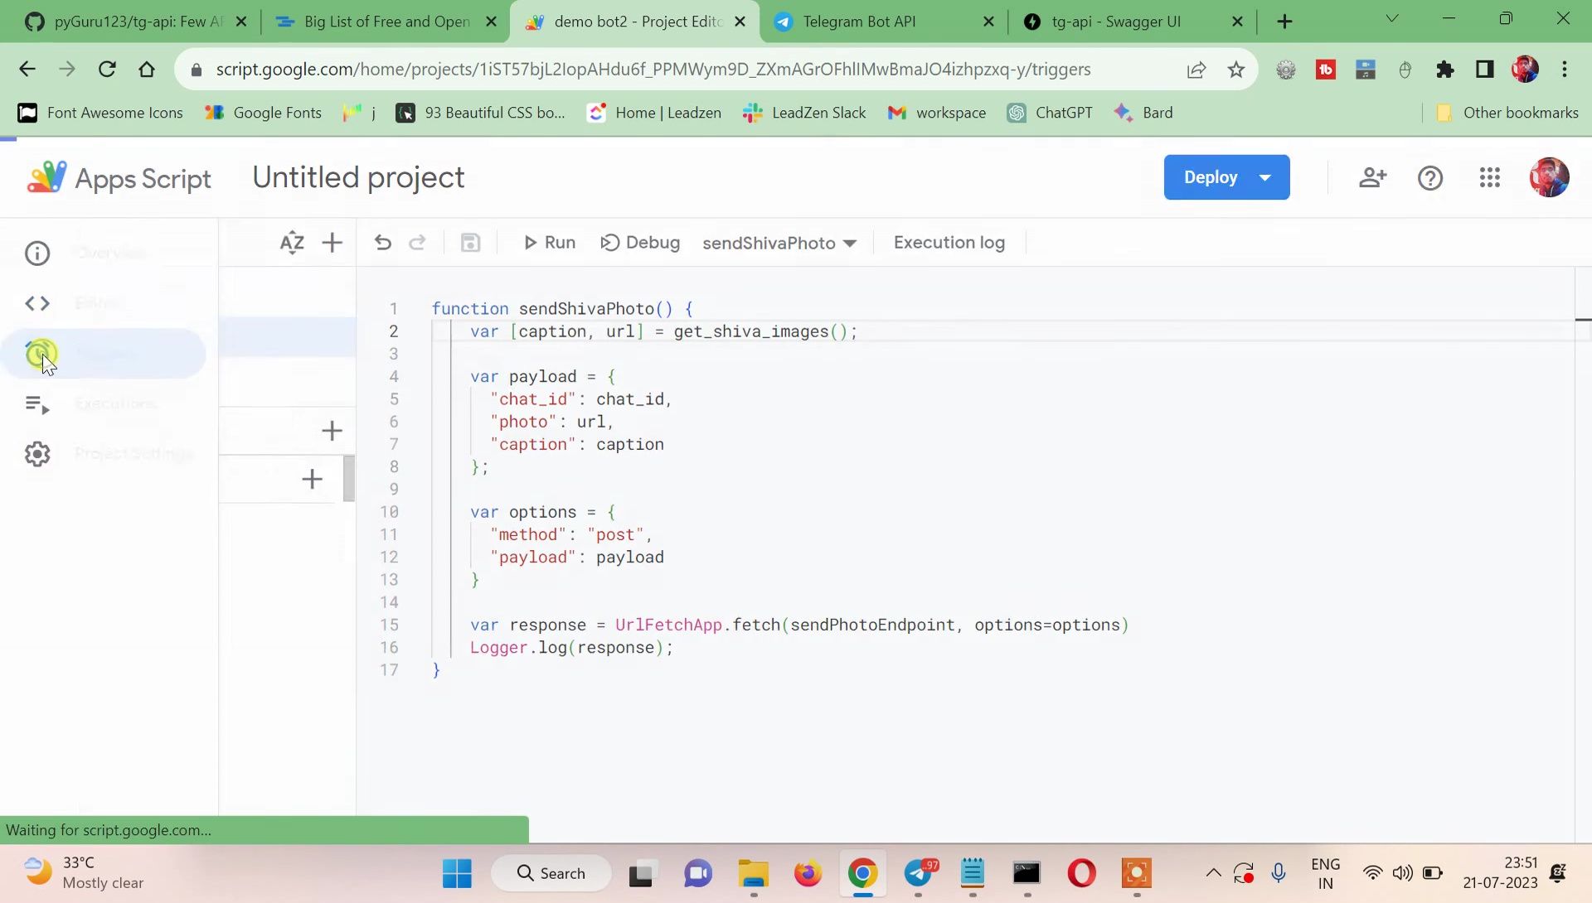The width and height of the screenshot is (1592, 903).
Task: Sort files with the AZ icon
Action: point(292,243)
